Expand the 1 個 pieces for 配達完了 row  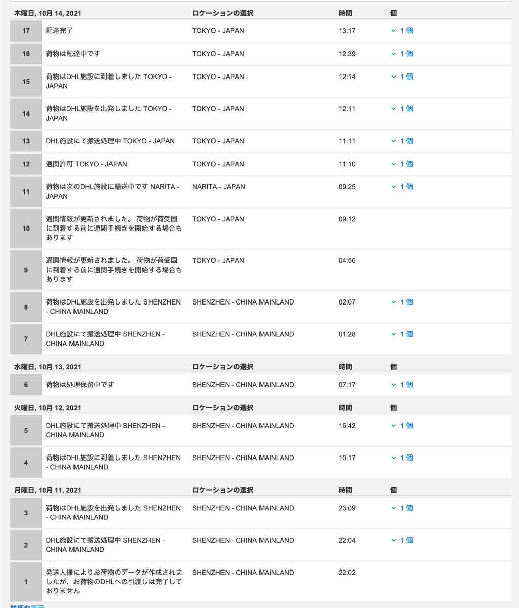(x=402, y=31)
